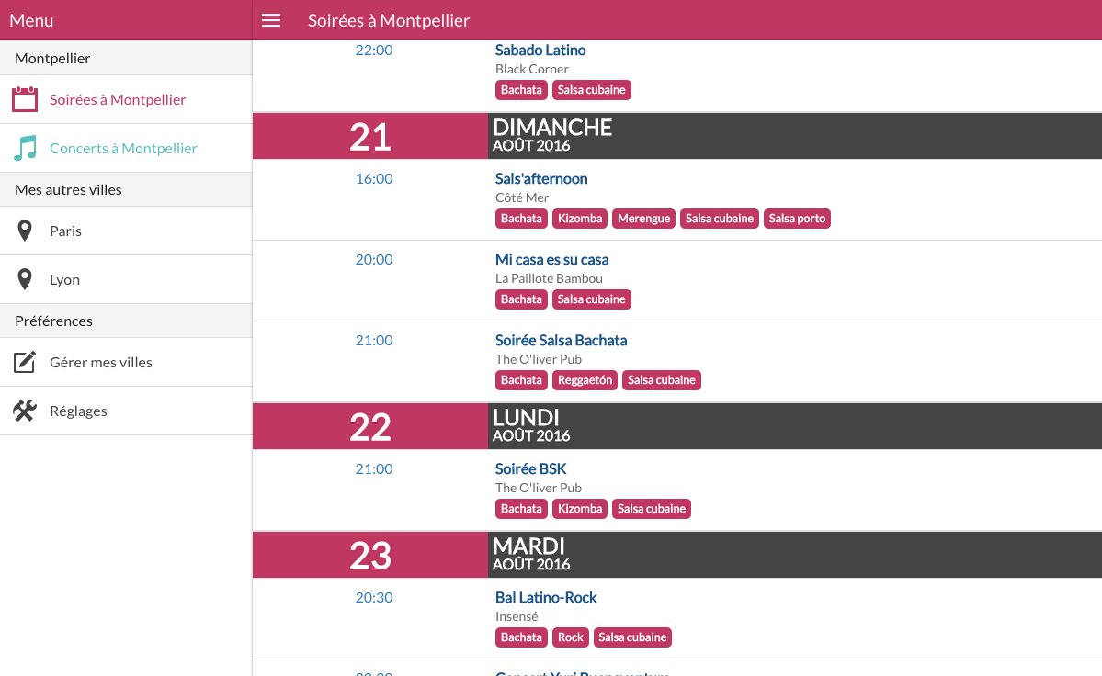The image size is (1102, 676).
Task: Open Mi casa es su casa event
Action: click(x=551, y=259)
